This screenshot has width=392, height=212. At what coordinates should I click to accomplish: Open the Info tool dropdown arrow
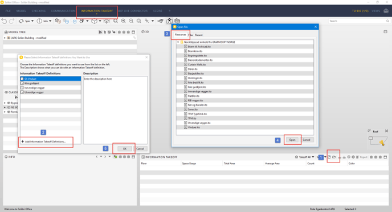50,21
